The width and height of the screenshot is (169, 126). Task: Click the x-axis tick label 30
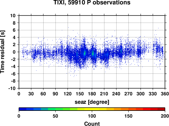(31, 94)
